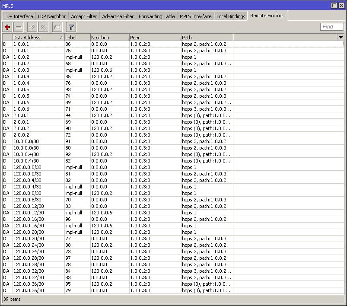Click the checkmark Enable button
Viewport: 347px width, 306px height.
click(x=32, y=27)
